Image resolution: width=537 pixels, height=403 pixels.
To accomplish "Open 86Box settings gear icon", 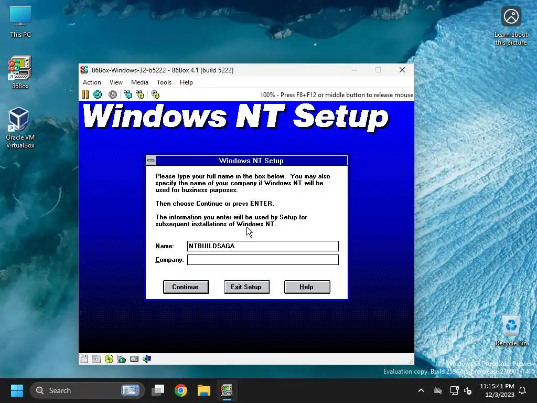I will 155,94.
